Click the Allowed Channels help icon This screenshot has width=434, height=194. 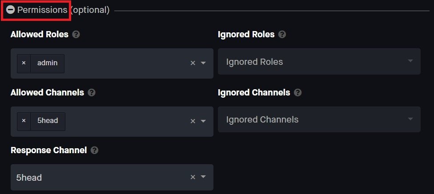(x=92, y=92)
